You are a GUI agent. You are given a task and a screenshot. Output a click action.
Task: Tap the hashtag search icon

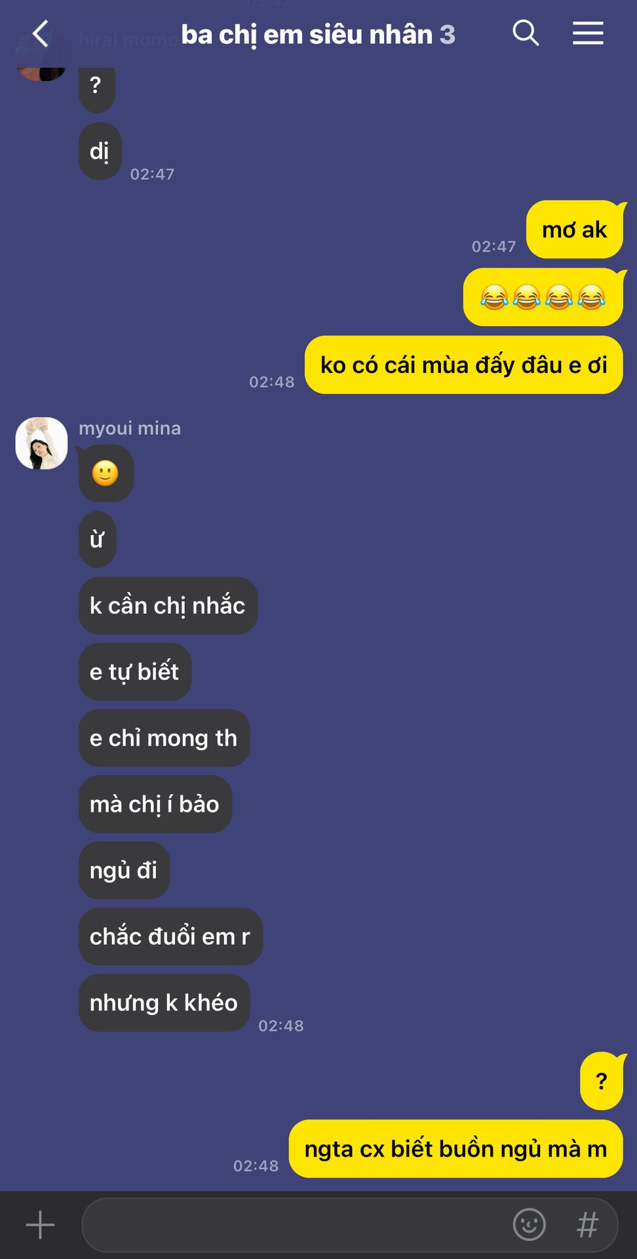[588, 1224]
